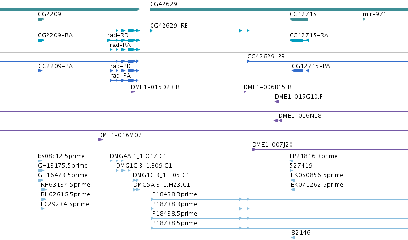The height and width of the screenshot is (240, 408).
Task: Click the DME1-006B15.R label
Action: [268, 87]
